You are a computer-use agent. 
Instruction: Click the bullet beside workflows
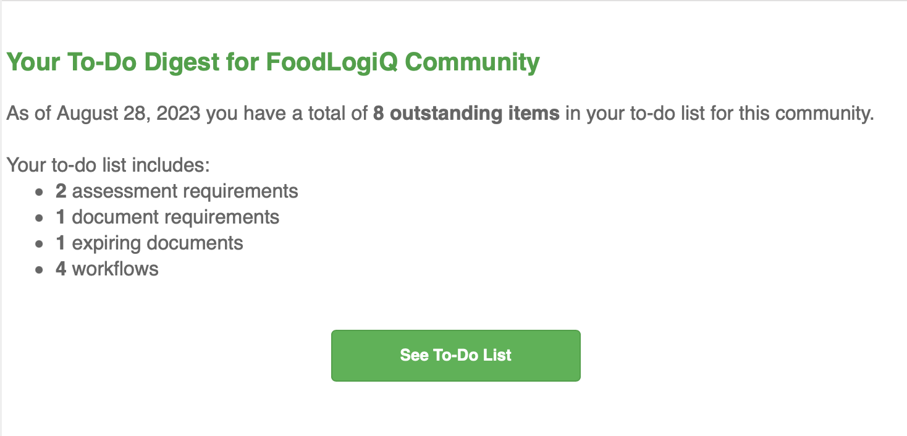click(x=40, y=270)
